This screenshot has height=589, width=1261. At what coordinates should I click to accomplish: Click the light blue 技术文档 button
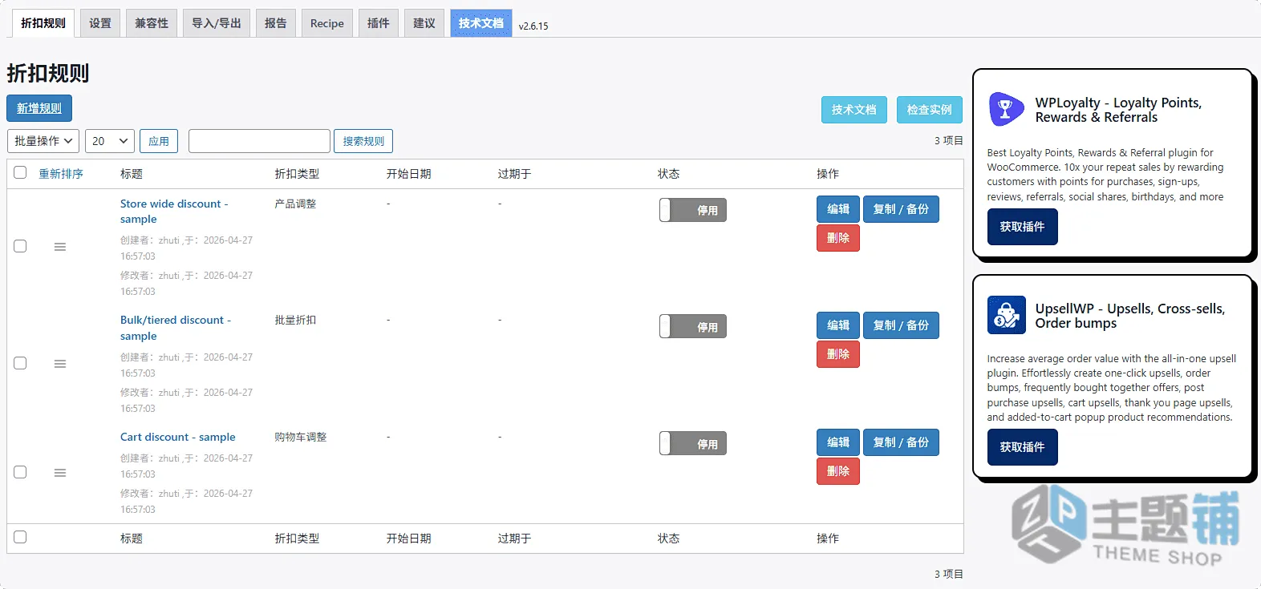click(854, 110)
